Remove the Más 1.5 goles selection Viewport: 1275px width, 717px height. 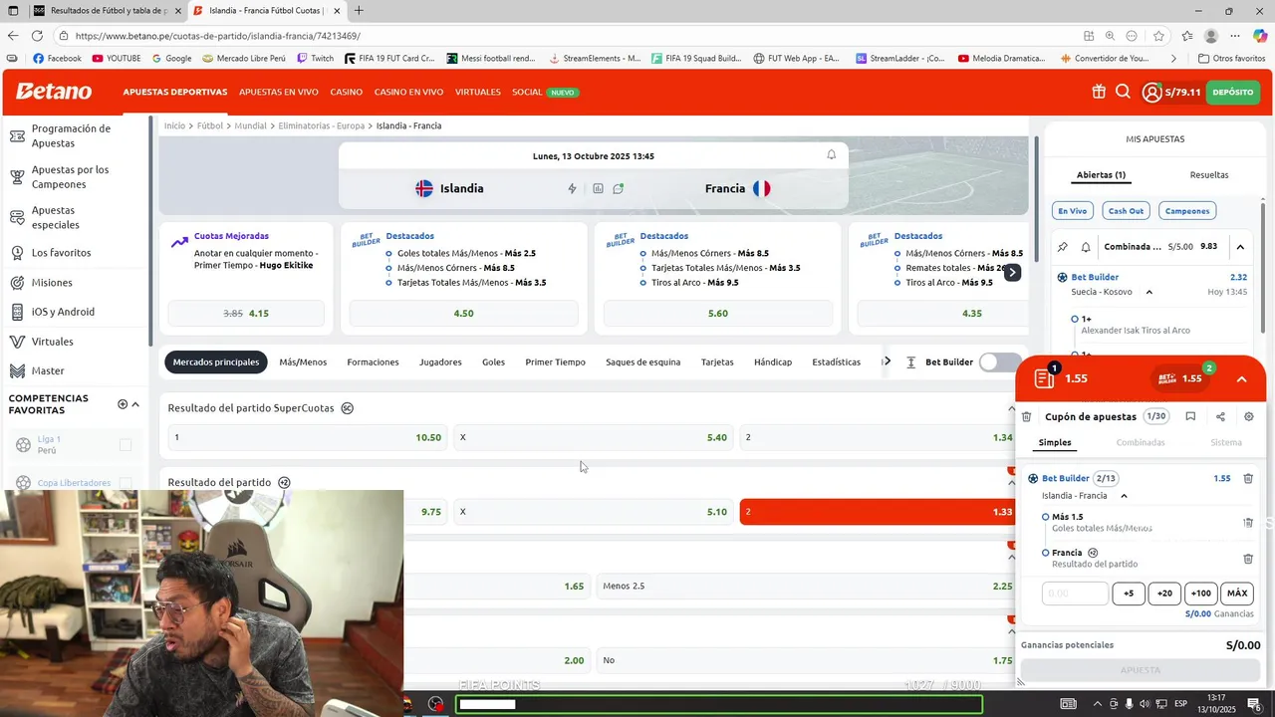click(1248, 522)
